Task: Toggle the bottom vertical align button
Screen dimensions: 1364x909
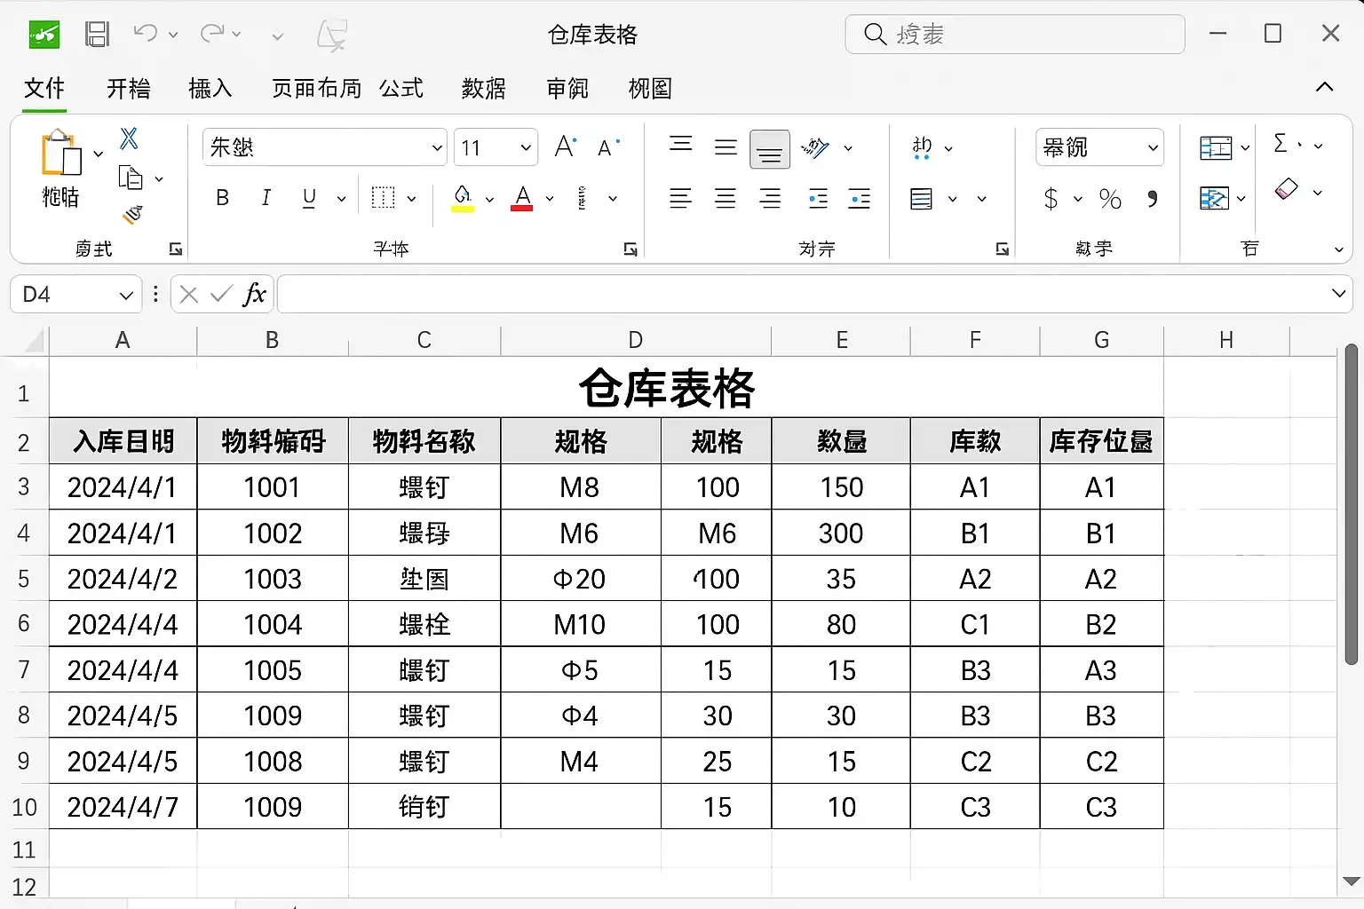Action: 770,148
